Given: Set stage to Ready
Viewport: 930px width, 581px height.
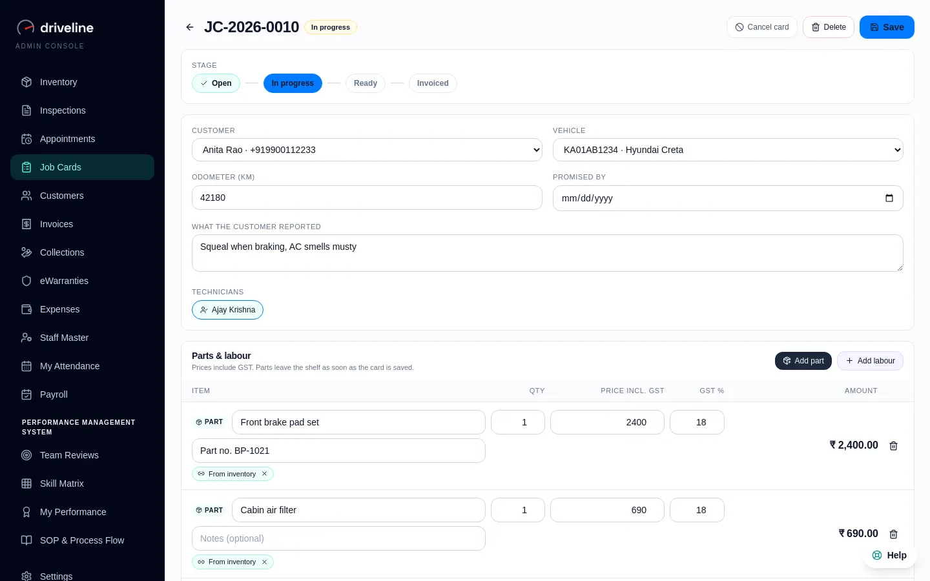Looking at the screenshot, I should [366, 83].
